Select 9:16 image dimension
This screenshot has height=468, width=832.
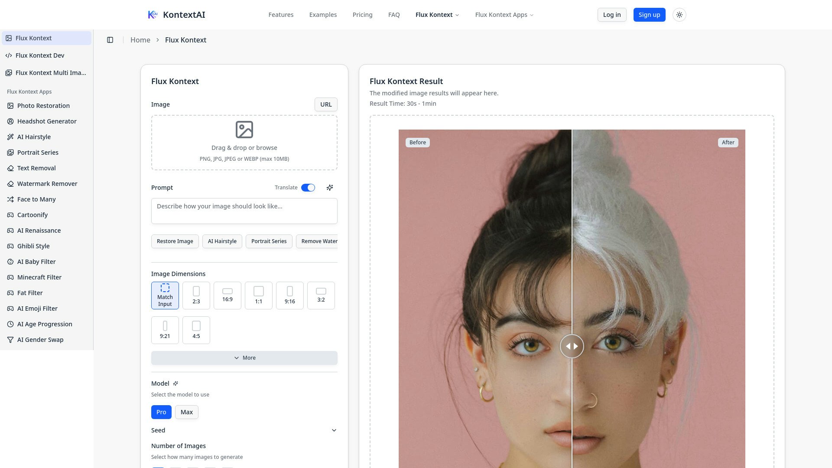(290, 296)
